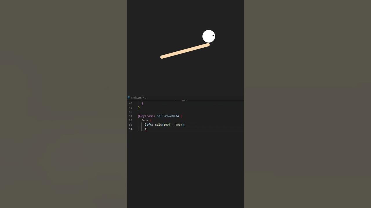Click the CSS hash icon in breadcrumb
The image size is (371, 208).
[129, 98]
